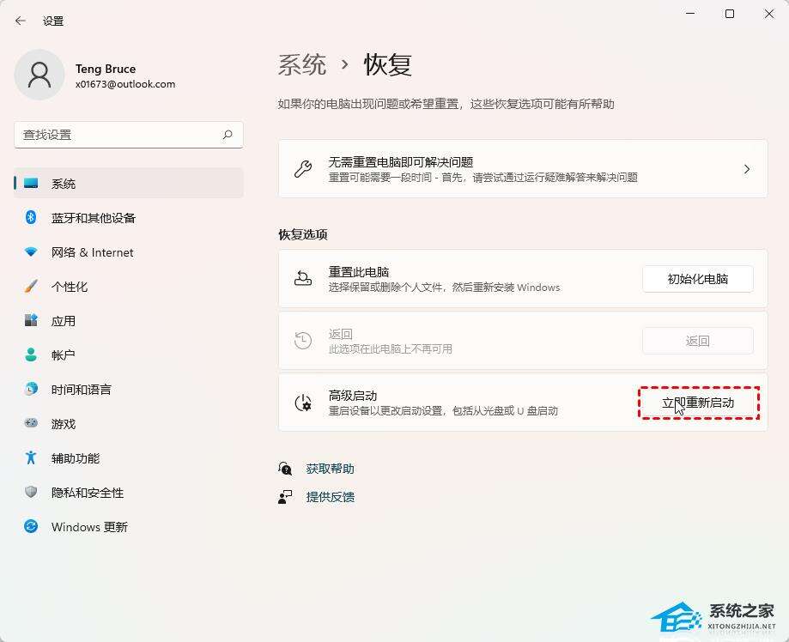Screen dimensions: 789x642
Task: Expand chevron on 无需重置电脑即可解决问题 card
Action: coord(747,169)
